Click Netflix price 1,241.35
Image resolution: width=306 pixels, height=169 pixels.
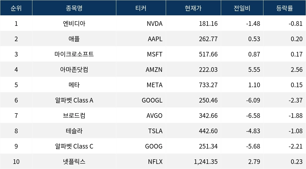click(x=205, y=162)
